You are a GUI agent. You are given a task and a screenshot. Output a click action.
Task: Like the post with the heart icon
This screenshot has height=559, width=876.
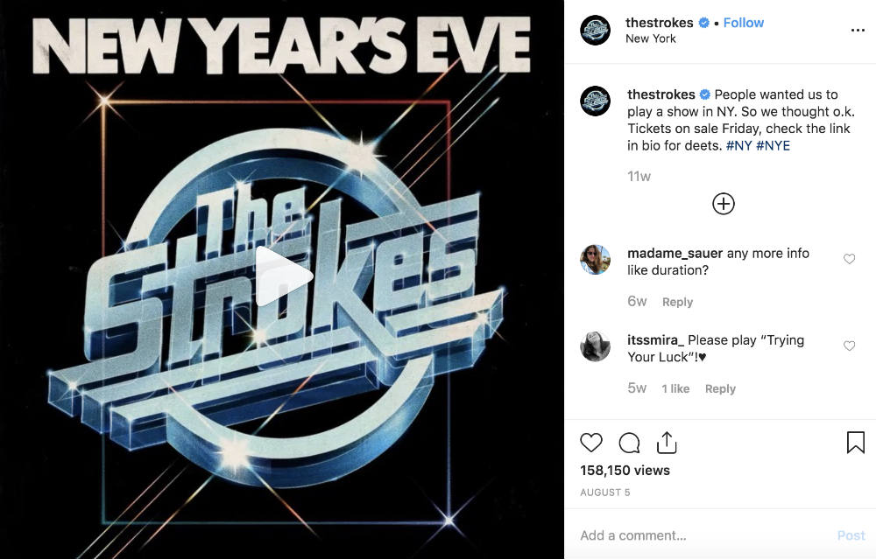click(591, 443)
